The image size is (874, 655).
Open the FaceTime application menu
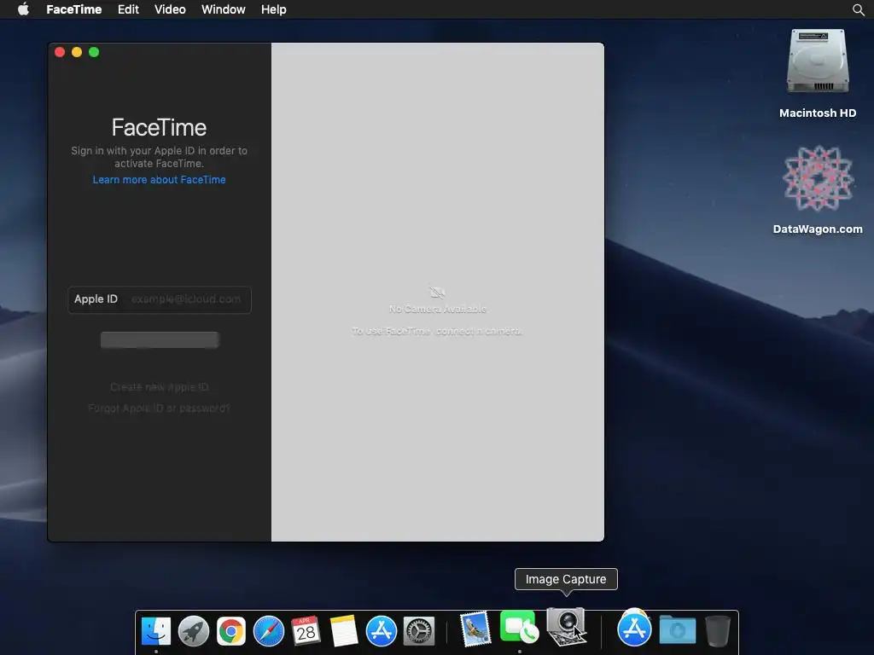74,9
